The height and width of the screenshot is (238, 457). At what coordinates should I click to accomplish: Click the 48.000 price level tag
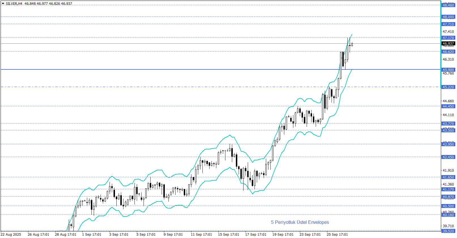click(448, 17)
